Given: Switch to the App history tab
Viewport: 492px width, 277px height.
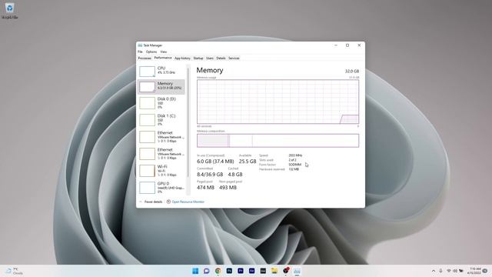Looking at the screenshot, I should pyautogui.click(x=182, y=58).
